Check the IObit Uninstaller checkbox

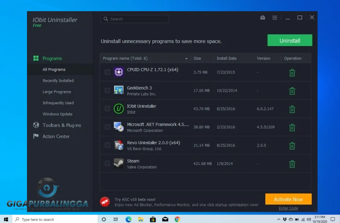pos(107,108)
